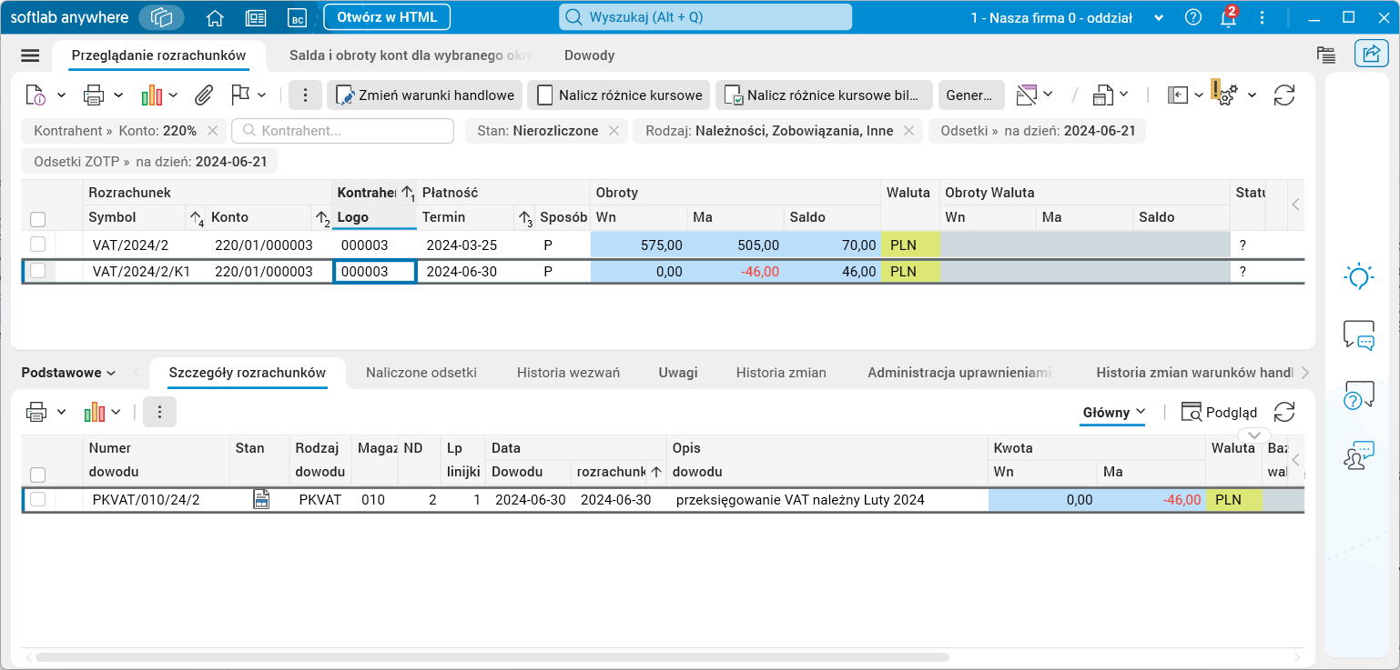Screen dimensions: 1400x670
Task: Tick the checkbox for row PKVAT/010/24/2
Action: tap(38, 499)
